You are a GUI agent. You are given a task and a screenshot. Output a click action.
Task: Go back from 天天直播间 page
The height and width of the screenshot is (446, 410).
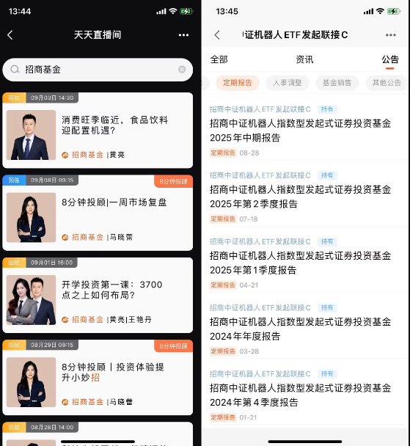tap(10, 35)
